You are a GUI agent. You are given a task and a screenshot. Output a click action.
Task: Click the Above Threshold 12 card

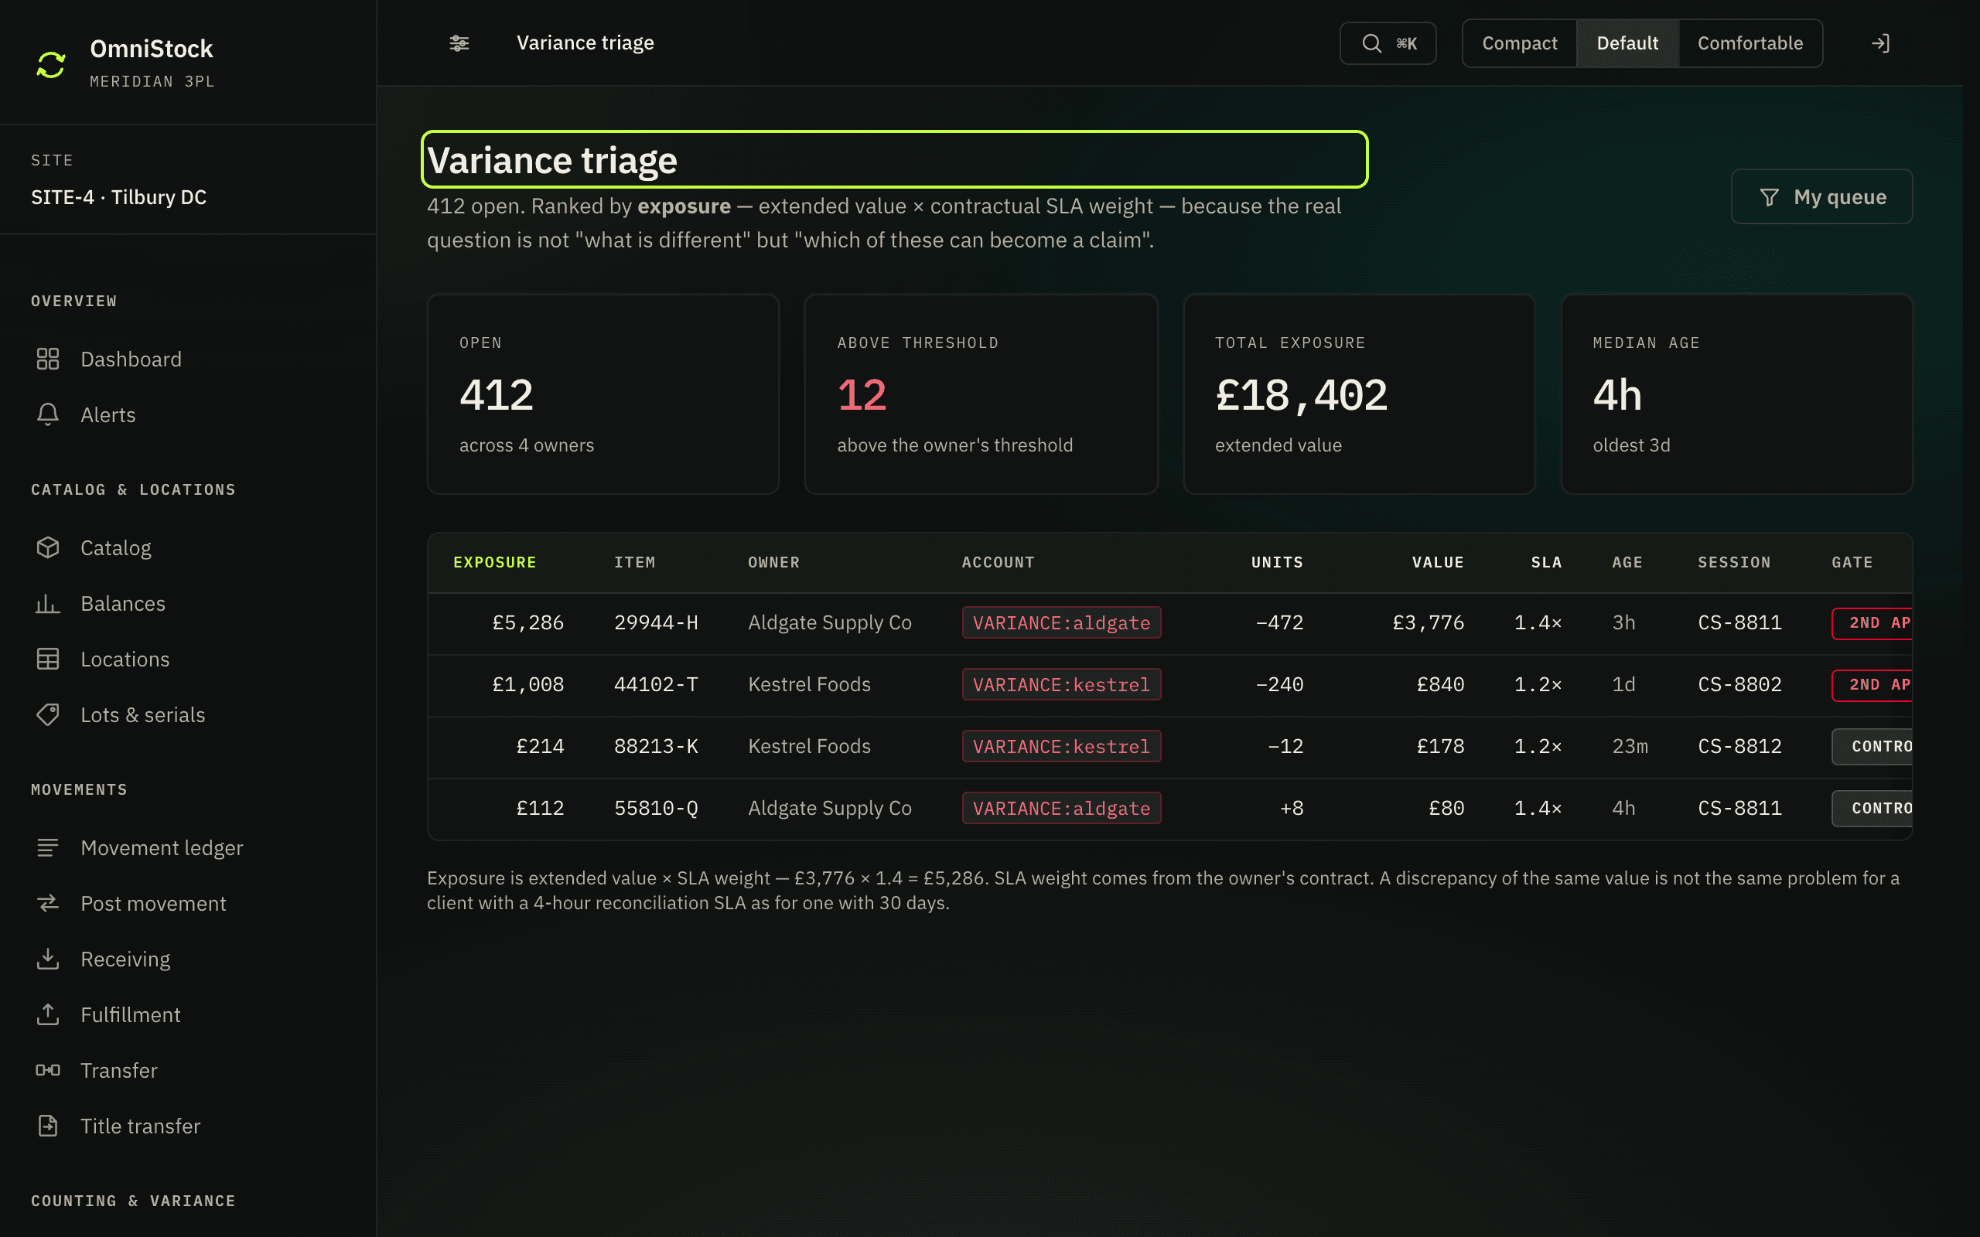coord(981,394)
